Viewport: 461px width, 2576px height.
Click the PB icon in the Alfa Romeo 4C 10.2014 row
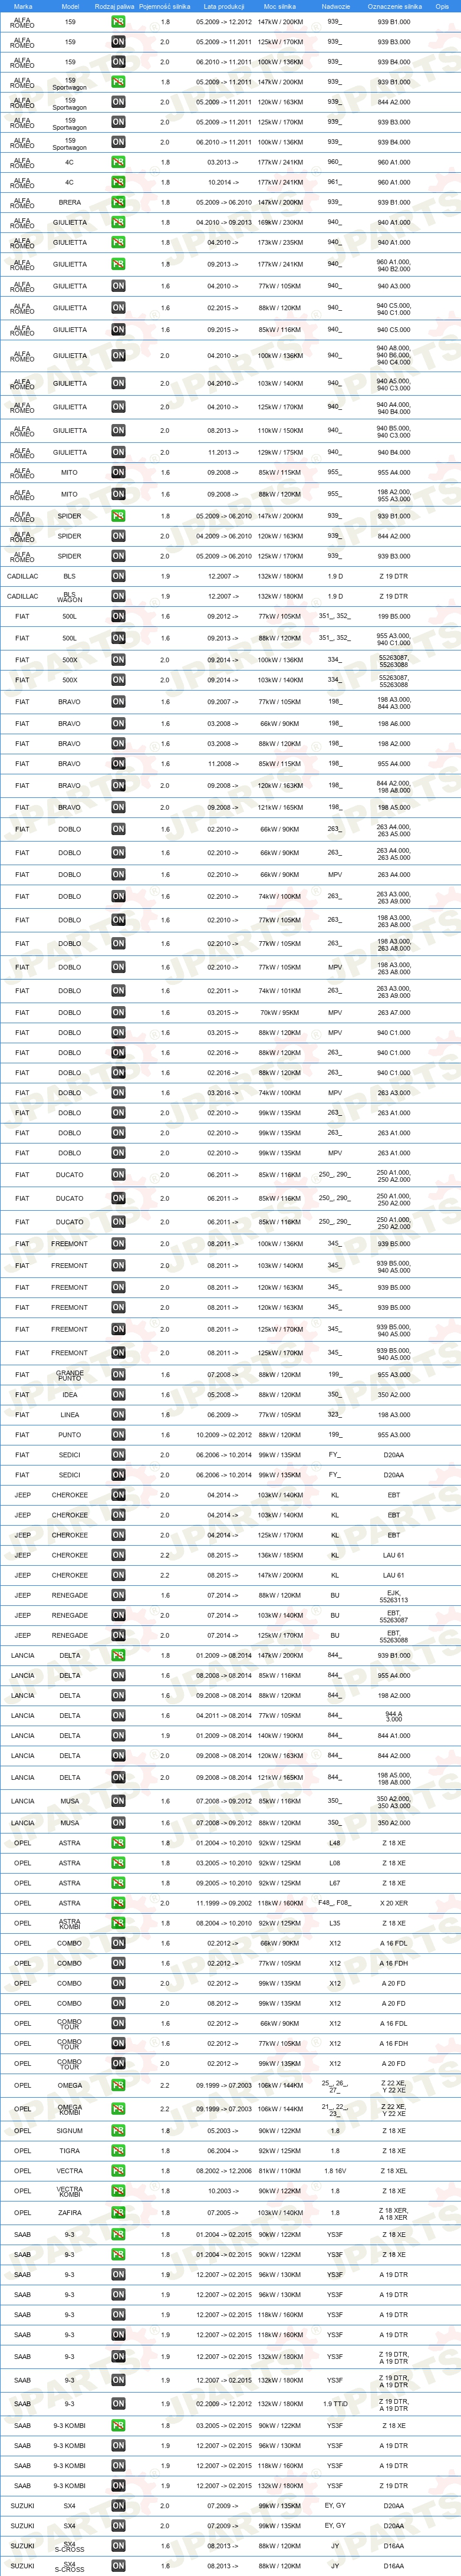[118, 182]
